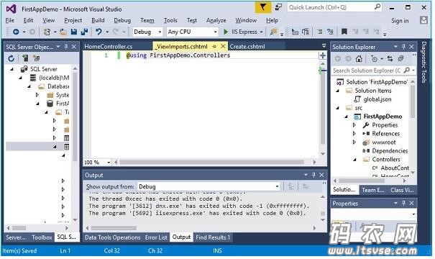Switch to the HomeController.cs tab
Screen dimensions: 435x259
[x=109, y=46]
